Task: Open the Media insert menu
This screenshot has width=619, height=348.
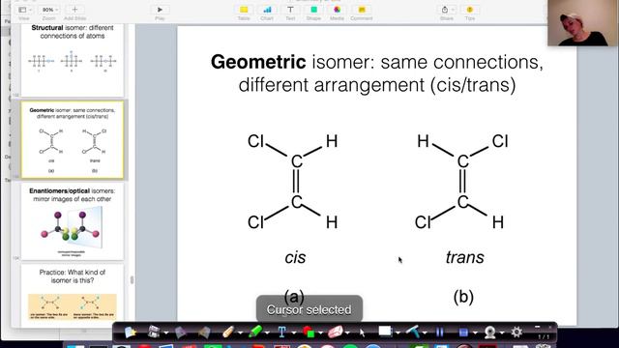Action: point(337,10)
